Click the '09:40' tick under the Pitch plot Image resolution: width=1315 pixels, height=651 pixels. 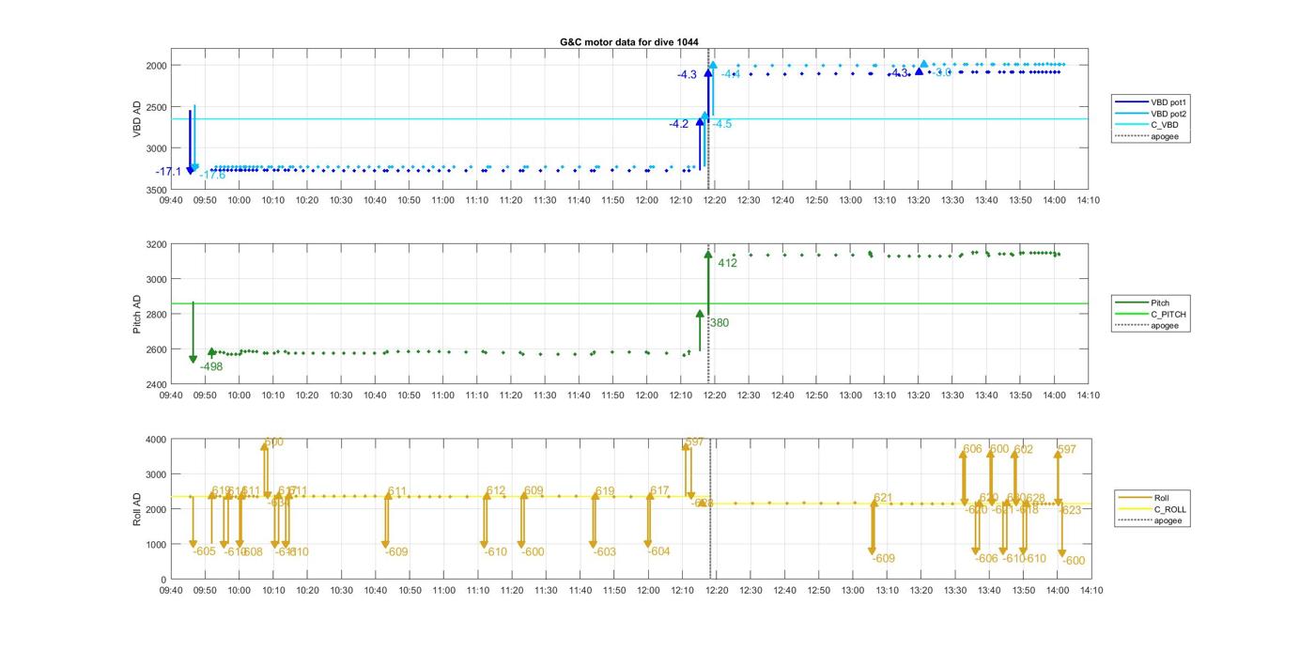171,395
